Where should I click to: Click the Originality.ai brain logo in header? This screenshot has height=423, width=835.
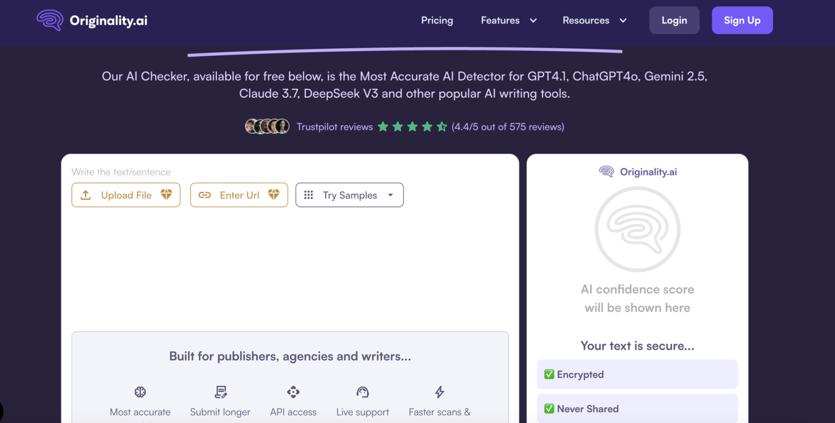click(50, 20)
